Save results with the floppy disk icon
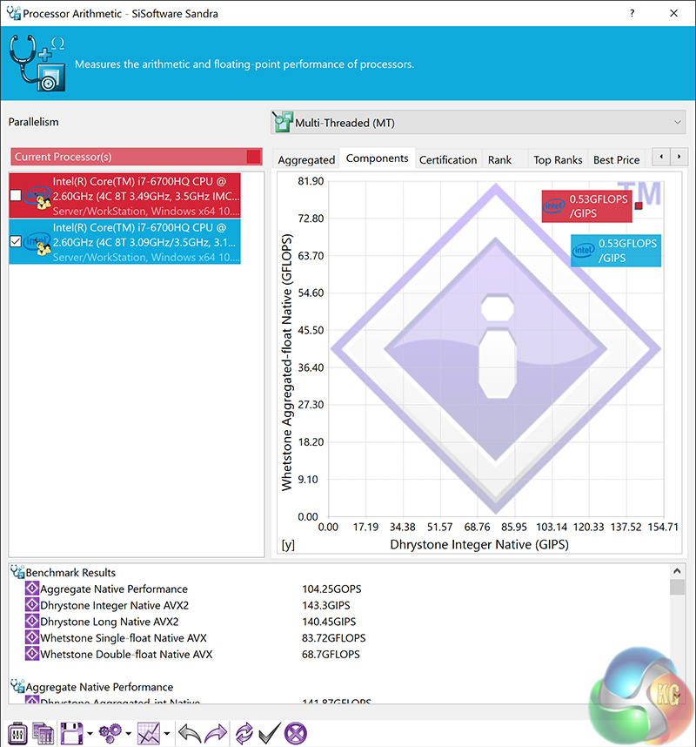 point(71,733)
